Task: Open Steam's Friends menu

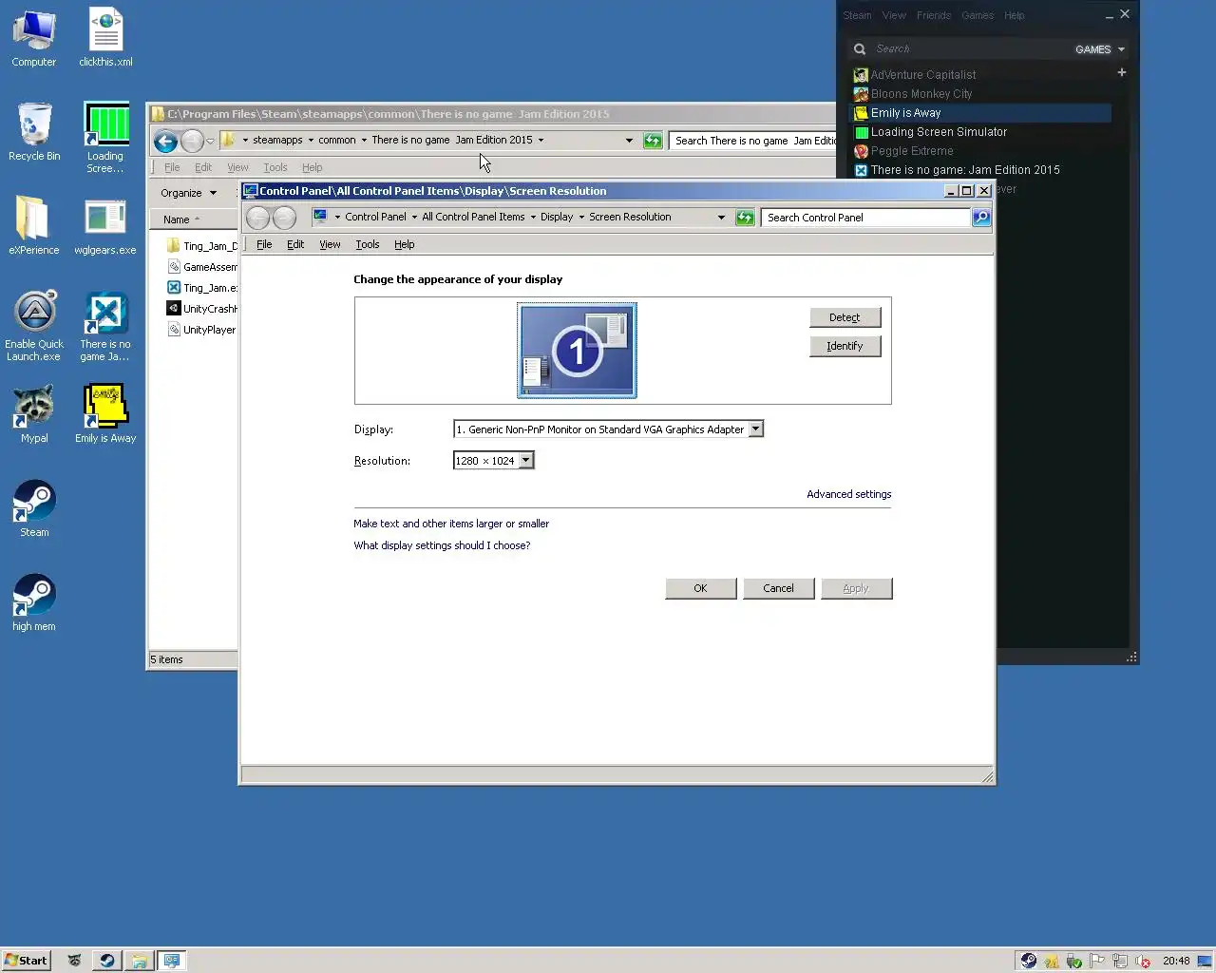Action: (934, 15)
